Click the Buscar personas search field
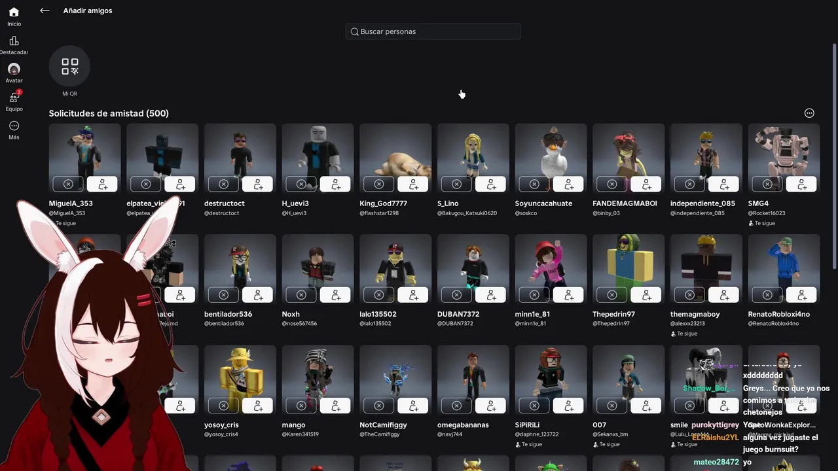This screenshot has height=471, width=838. pyautogui.click(x=433, y=31)
